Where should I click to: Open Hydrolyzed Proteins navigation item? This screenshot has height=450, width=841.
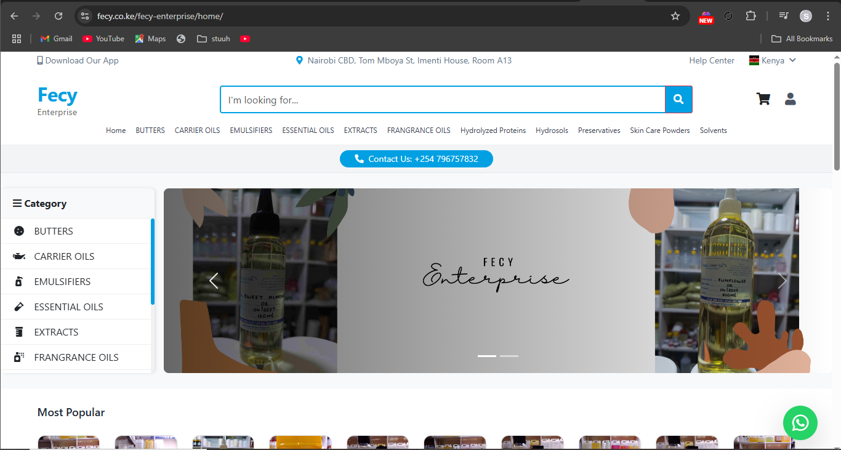(x=493, y=131)
